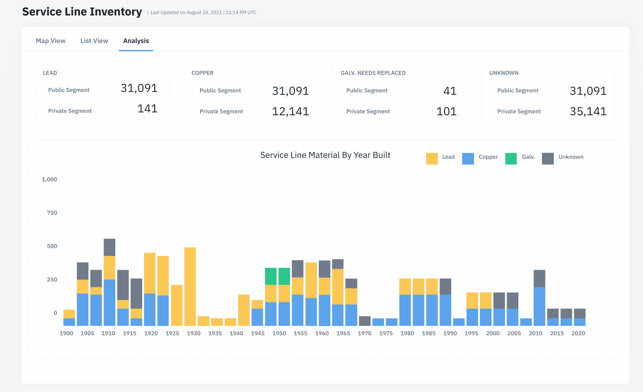643x392 pixels.
Task: Click the LEAD card heading
Action: [50, 73]
